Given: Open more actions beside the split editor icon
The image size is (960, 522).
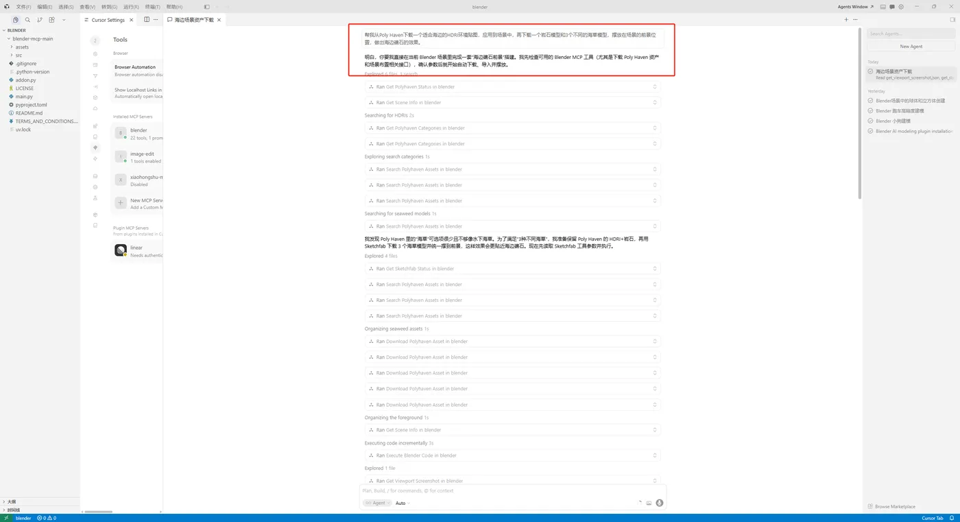Looking at the screenshot, I should point(156,20).
